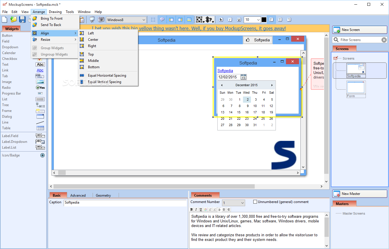
Task: Open the Windows8 skin dropdown
Action: [126, 20]
